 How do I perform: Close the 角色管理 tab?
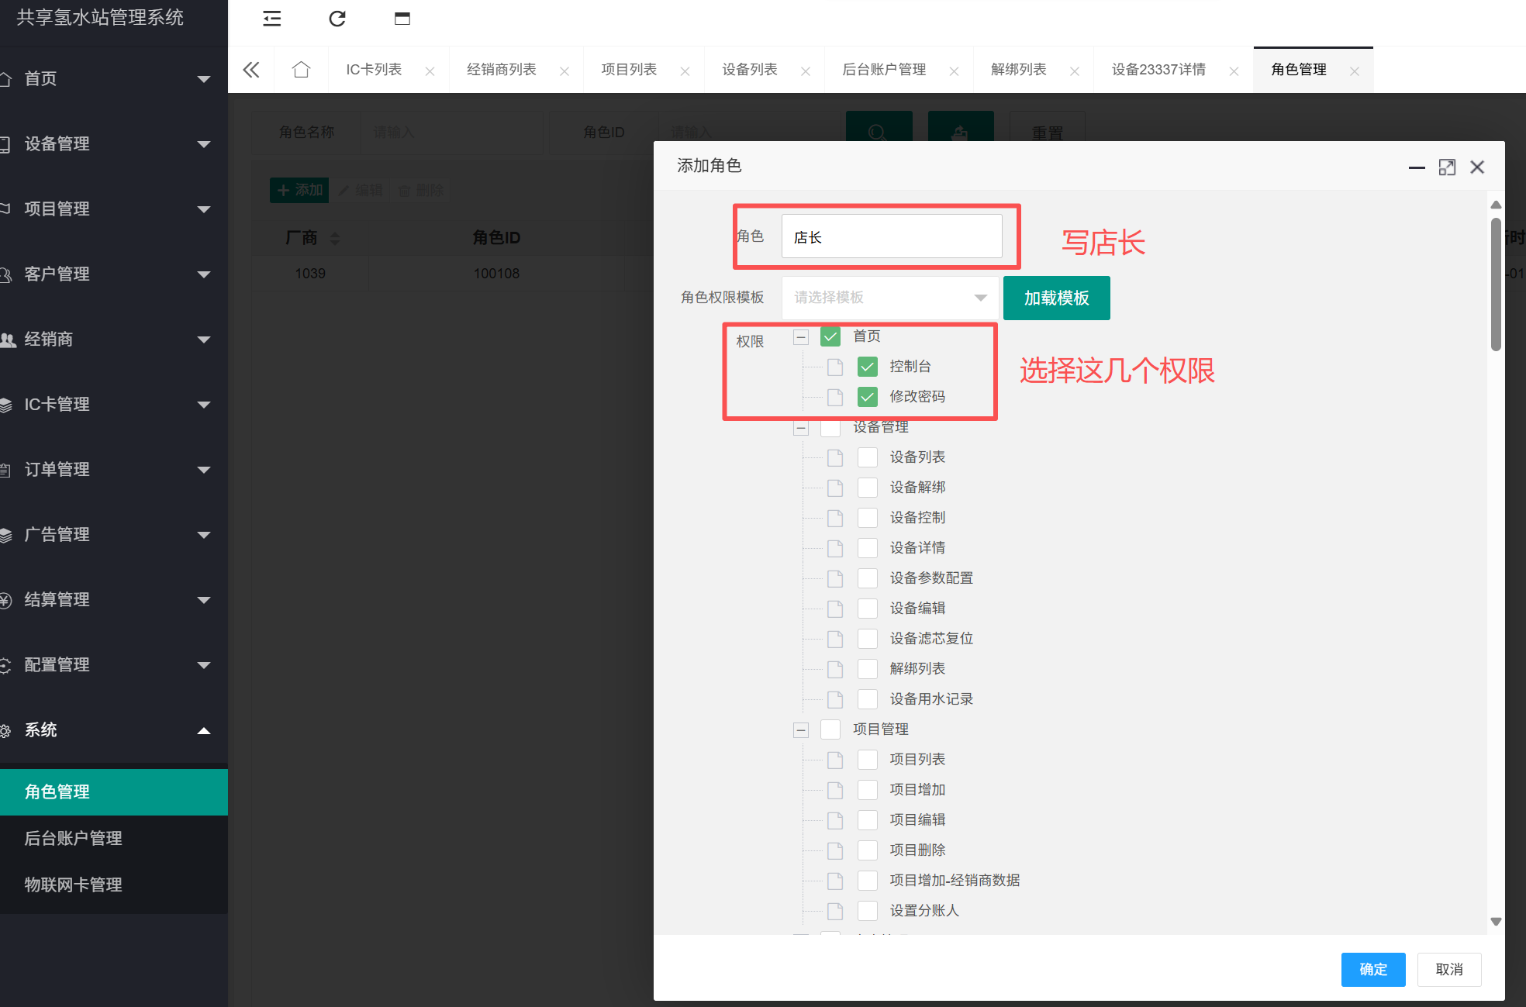pos(1355,71)
